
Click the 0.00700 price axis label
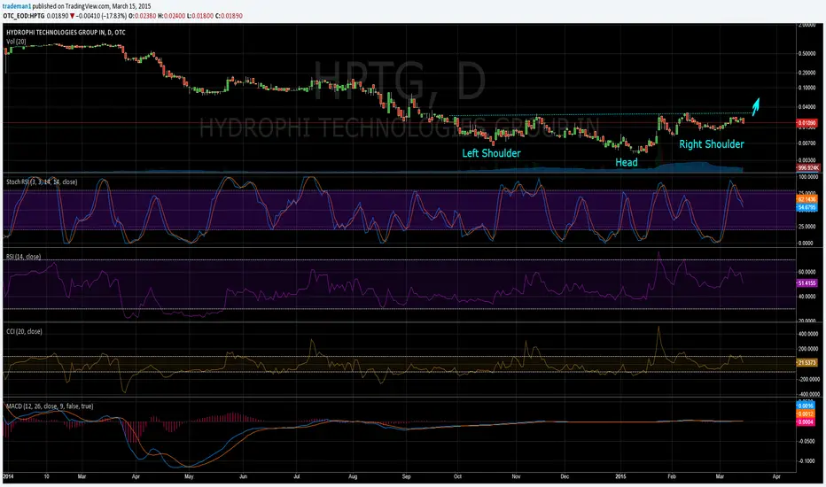pos(807,143)
